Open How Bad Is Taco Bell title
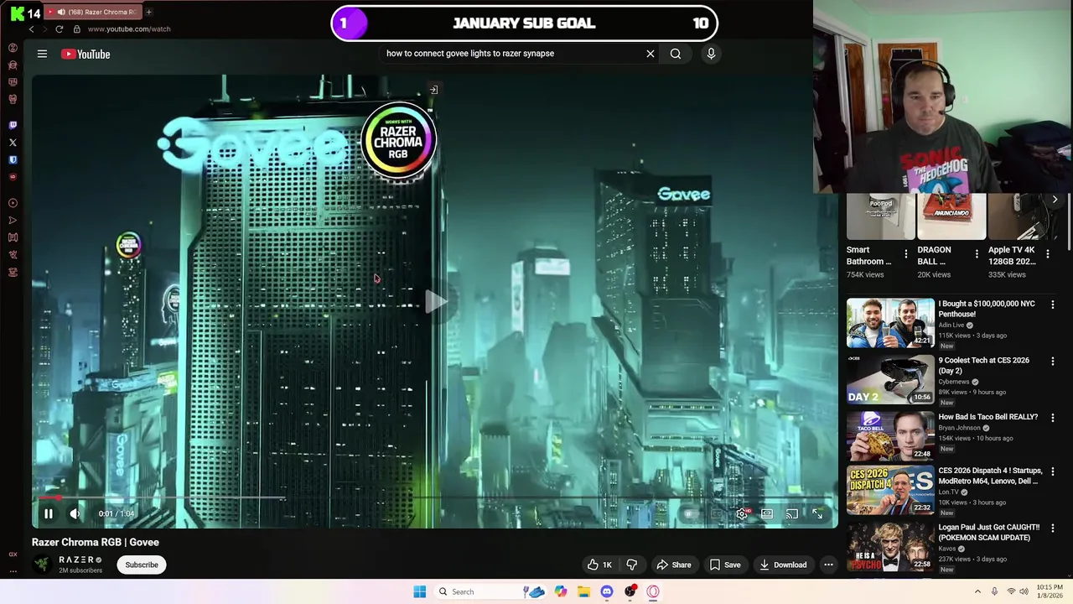The height and width of the screenshot is (604, 1073). [987, 417]
